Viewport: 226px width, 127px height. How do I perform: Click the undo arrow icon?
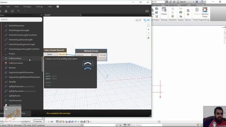tap(18, 11)
